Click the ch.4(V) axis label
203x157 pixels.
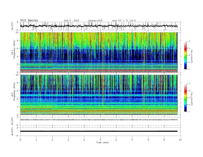click(12, 132)
